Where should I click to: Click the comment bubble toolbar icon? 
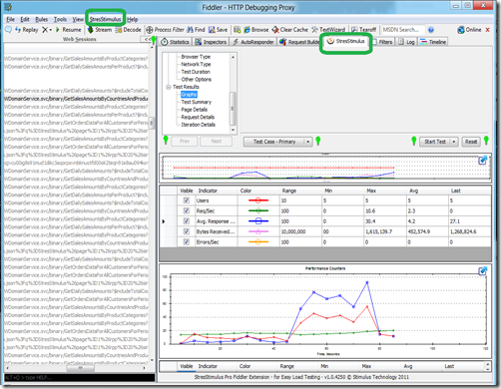click(x=8, y=30)
